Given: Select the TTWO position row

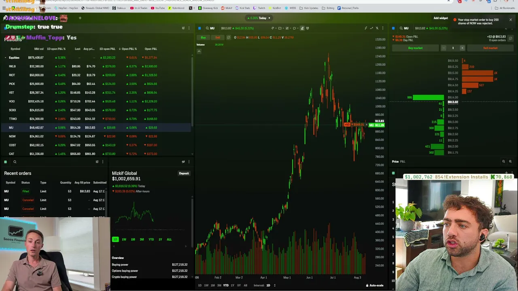Looking at the screenshot, I should pos(95,119).
